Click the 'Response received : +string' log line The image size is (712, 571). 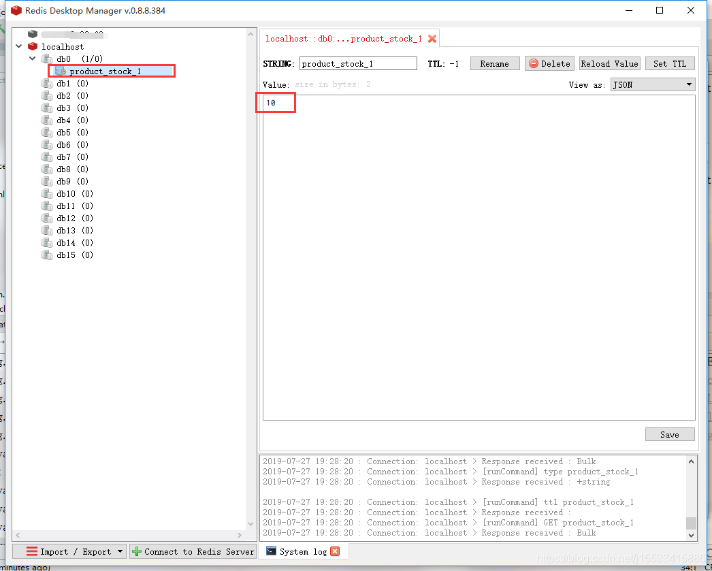(436, 482)
